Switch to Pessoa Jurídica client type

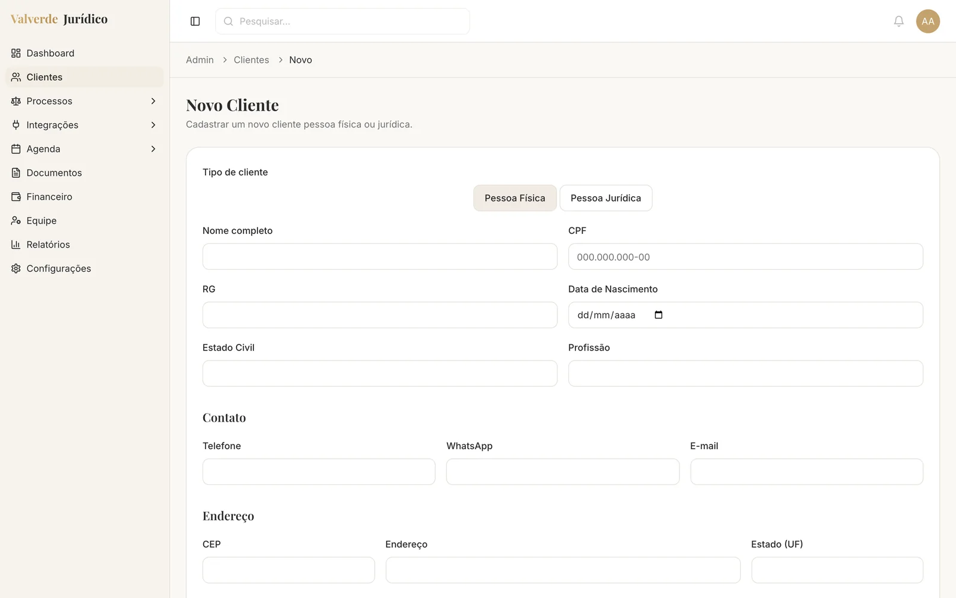tap(606, 198)
